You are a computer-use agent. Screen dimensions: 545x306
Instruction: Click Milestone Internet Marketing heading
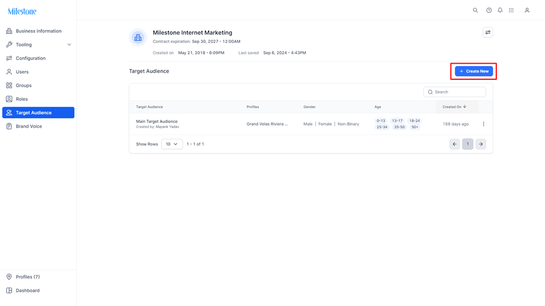point(192,32)
